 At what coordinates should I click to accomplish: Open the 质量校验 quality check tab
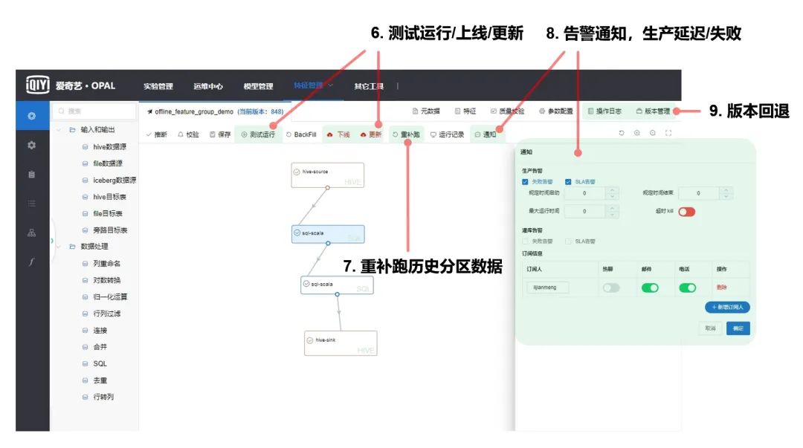tap(507, 111)
